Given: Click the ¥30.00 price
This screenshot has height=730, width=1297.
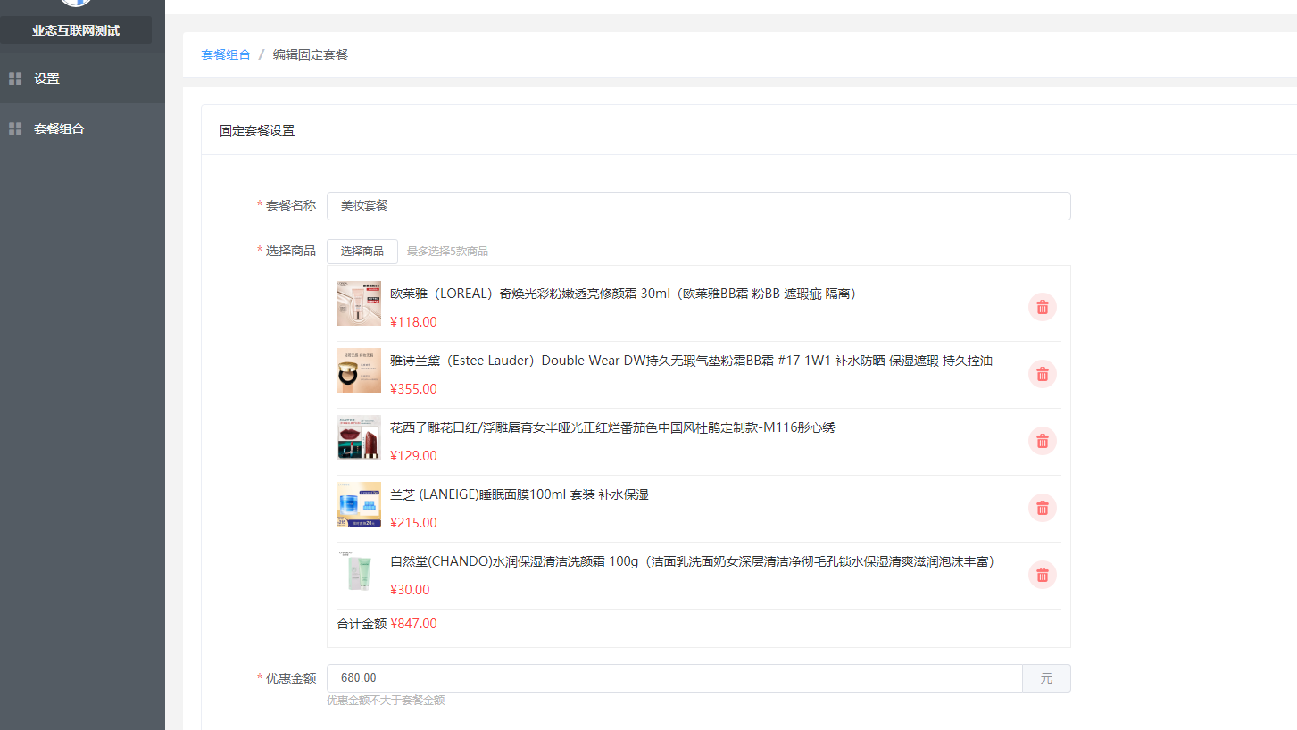Looking at the screenshot, I should (410, 590).
